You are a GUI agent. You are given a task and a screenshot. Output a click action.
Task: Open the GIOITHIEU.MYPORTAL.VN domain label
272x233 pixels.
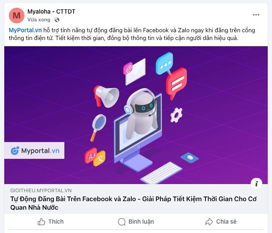click(x=41, y=190)
